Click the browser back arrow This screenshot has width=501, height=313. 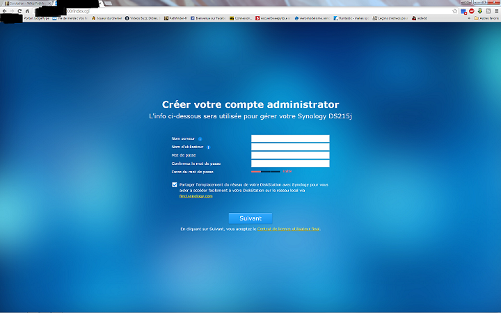pyautogui.click(x=4, y=11)
